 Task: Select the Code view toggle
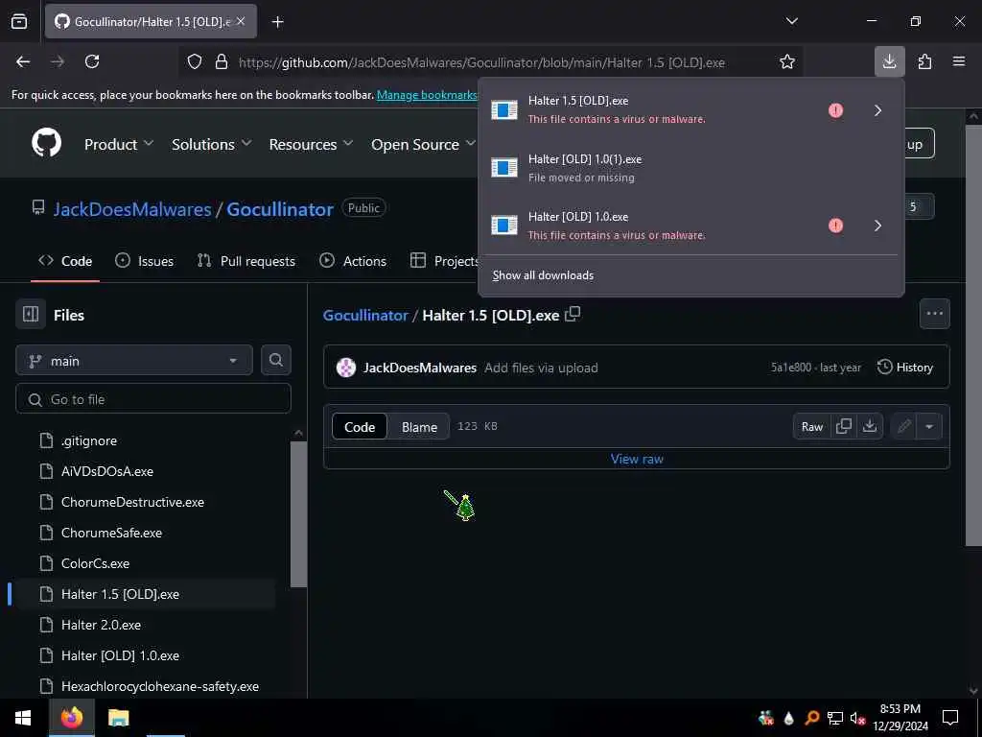click(360, 427)
